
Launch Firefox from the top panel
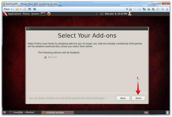click(x=48, y=14)
